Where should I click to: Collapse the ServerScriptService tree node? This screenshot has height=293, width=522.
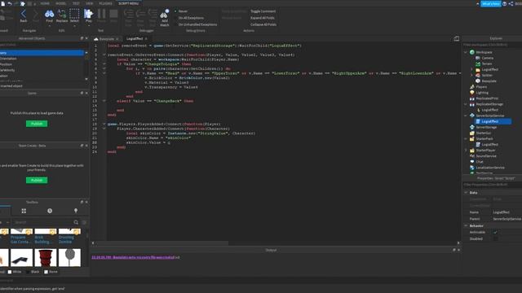point(466,116)
